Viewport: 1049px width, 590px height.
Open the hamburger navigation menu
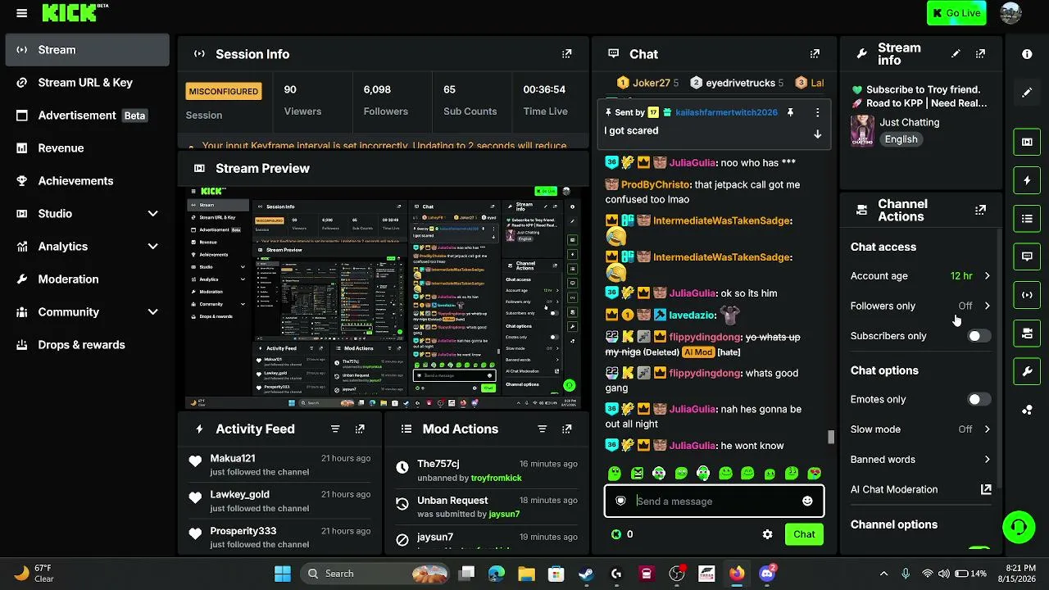pos(22,13)
